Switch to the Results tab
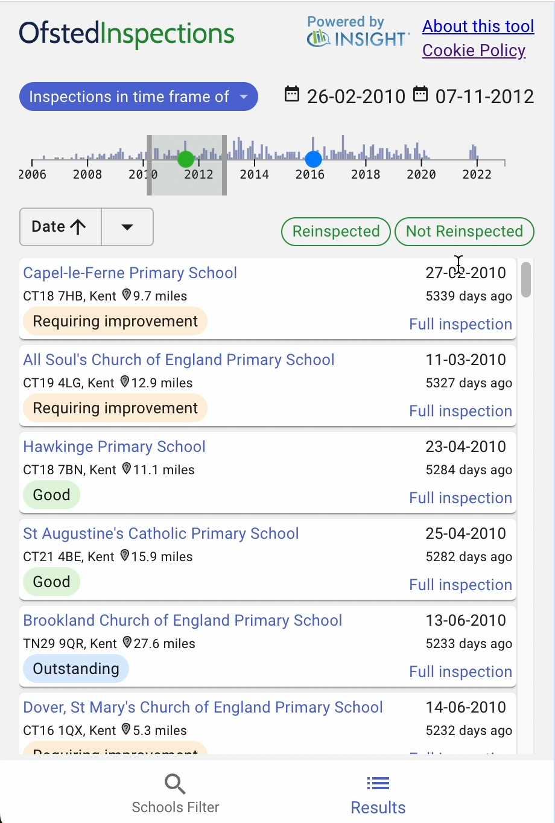555x823 pixels. (x=378, y=795)
